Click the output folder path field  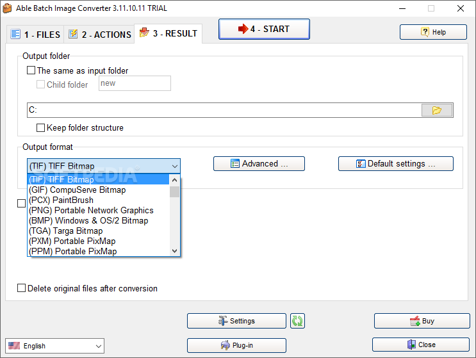point(224,110)
